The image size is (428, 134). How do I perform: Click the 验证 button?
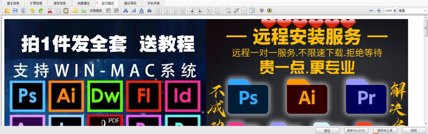327,130
